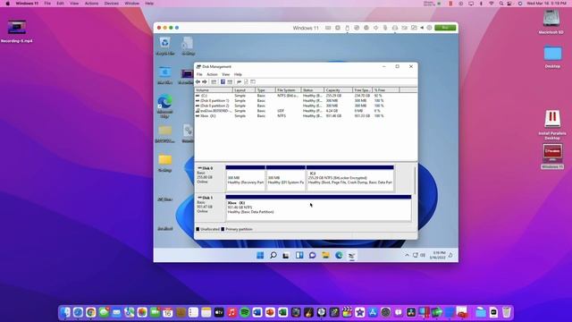Click the printer icon in Parallels title bar
Screen dimensions: 572x322
tap(395, 28)
